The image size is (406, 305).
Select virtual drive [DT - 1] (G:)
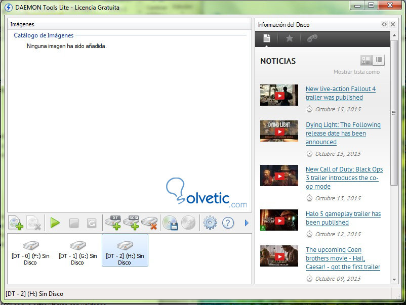click(77, 250)
